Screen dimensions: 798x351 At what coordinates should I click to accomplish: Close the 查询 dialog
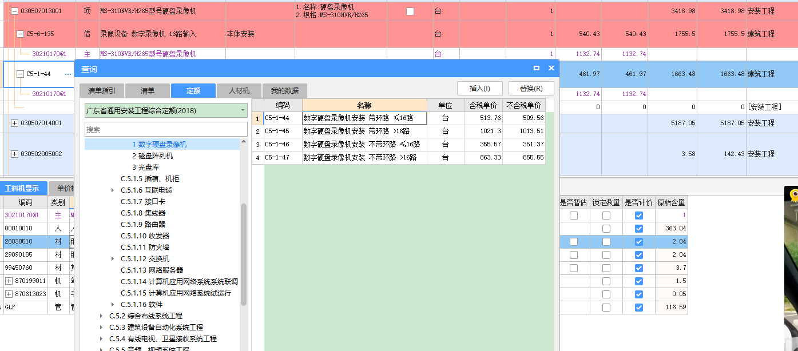coord(551,68)
